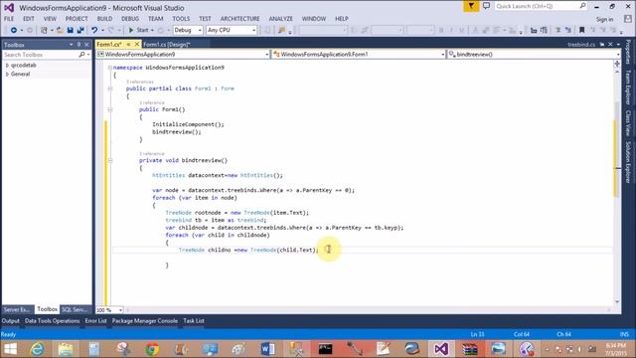Click the Save icon in toolbar
Viewport: 636px width, 358px height.
(71, 30)
